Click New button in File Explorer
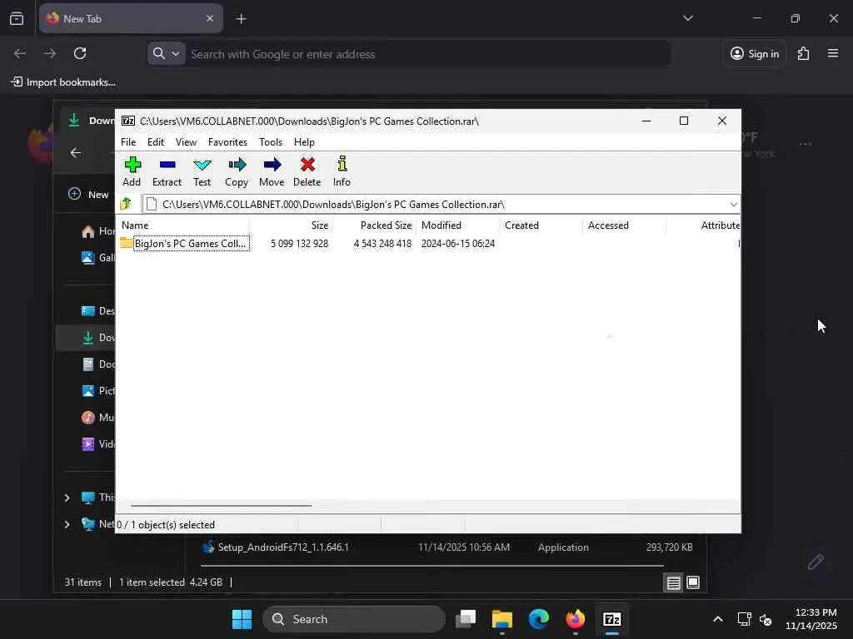853x639 pixels. [88, 194]
